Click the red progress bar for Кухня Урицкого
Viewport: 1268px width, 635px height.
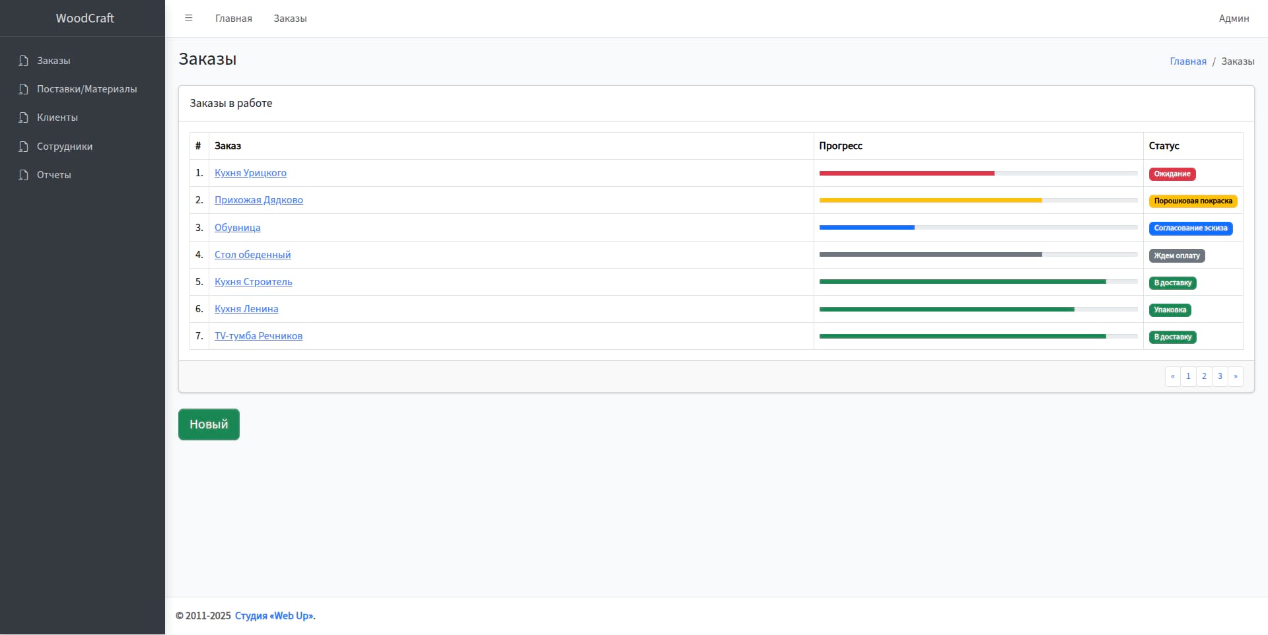(x=906, y=174)
